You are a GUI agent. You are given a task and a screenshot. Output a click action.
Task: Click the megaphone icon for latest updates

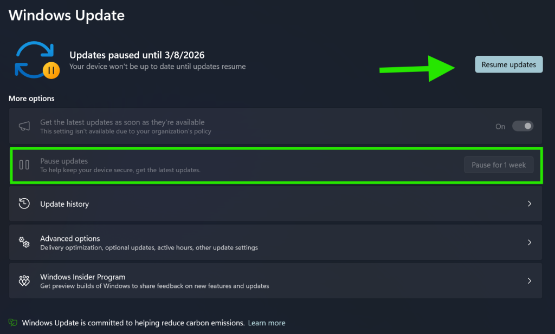click(x=24, y=126)
